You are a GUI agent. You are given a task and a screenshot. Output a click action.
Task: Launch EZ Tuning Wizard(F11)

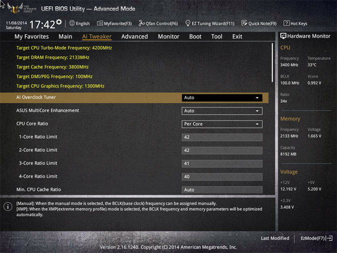[x=210, y=23]
